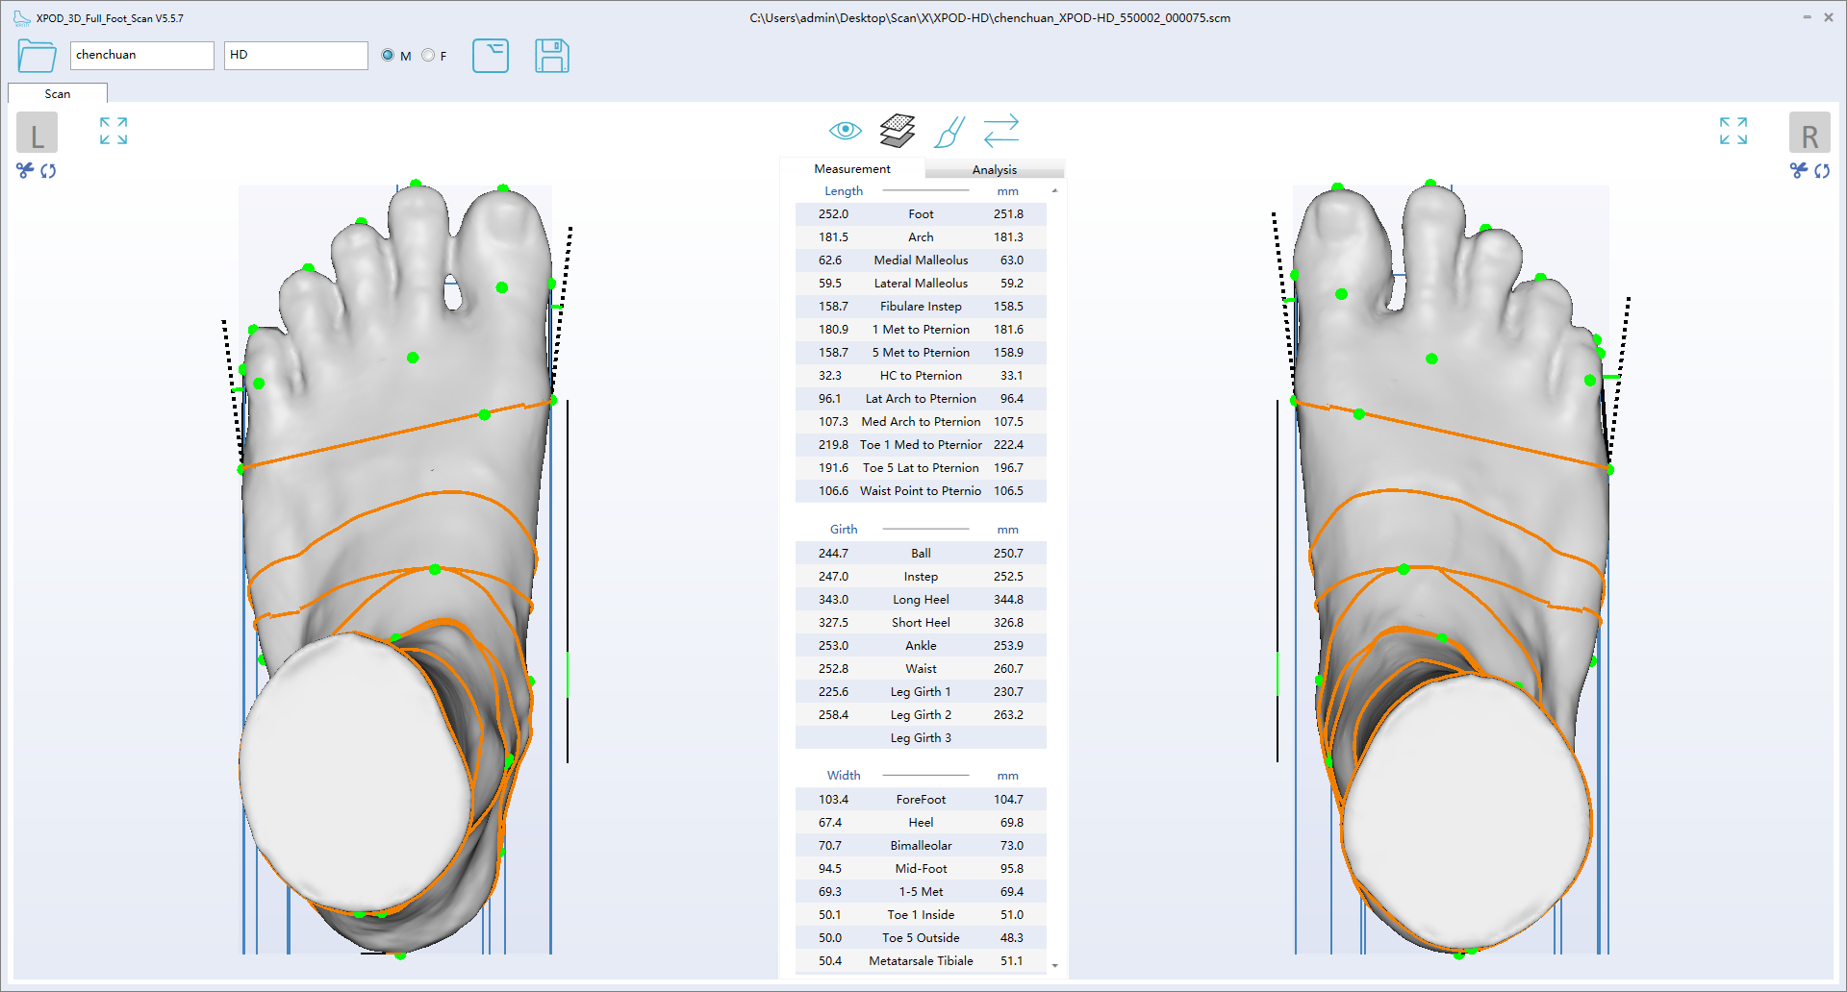This screenshot has height=992, width=1847.
Task: Expand the right foot view to fullscreen
Action: coord(1733,131)
